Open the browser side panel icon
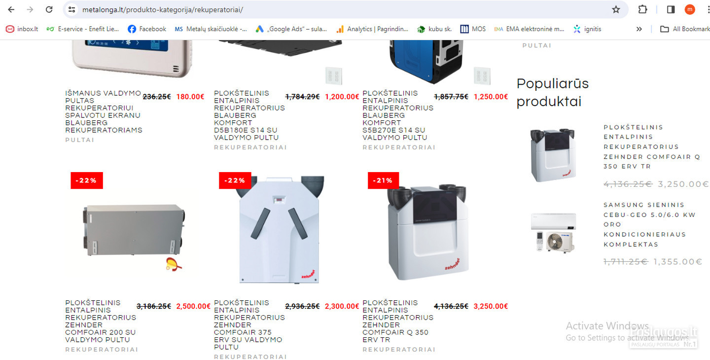 pos(671,9)
